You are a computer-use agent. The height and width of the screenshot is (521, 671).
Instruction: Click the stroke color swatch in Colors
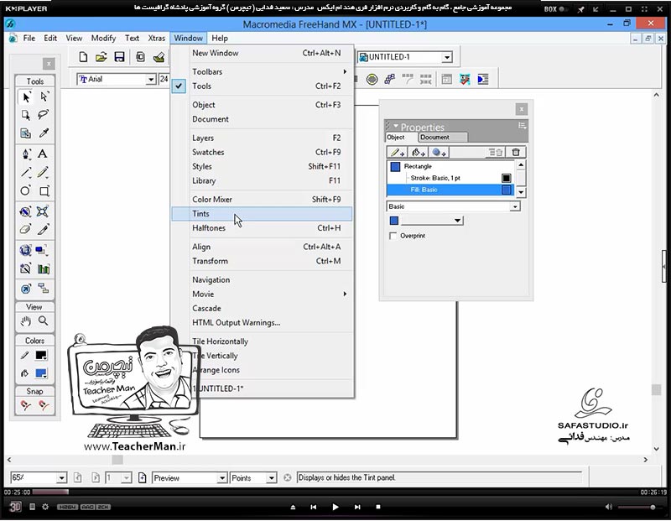(x=41, y=356)
